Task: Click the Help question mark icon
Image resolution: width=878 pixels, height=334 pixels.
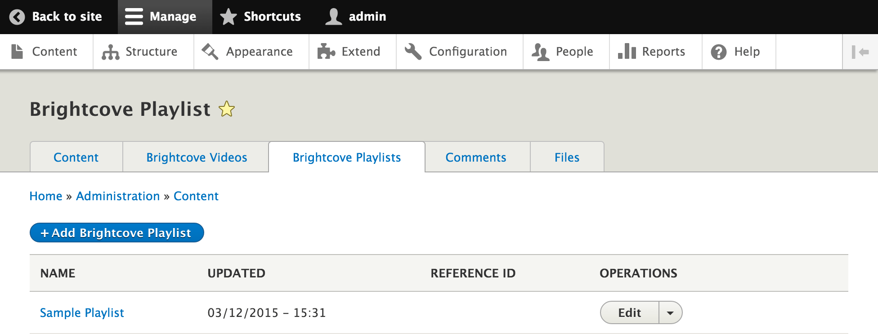Action: tap(719, 52)
